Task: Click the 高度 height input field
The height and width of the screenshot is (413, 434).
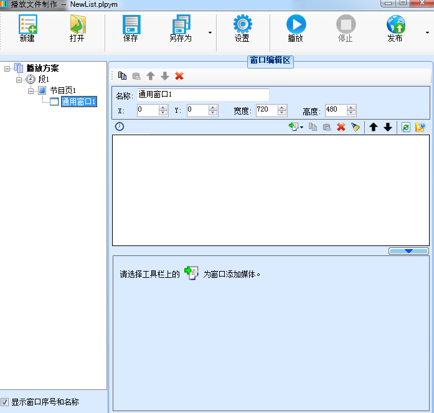Action: click(x=336, y=110)
